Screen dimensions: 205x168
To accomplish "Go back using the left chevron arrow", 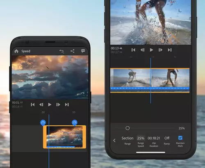I will click(x=114, y=141).
